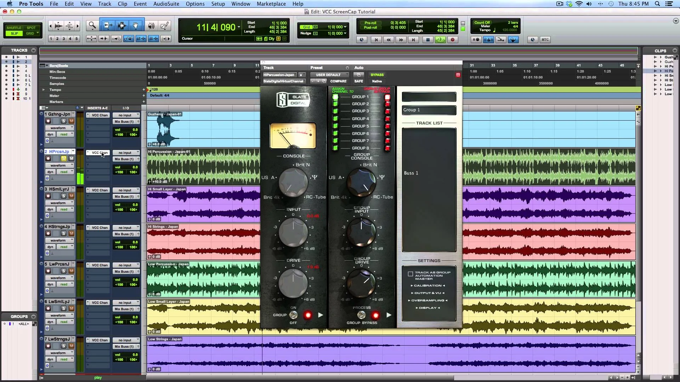
Task: Solo the HPrcsnJp track
Action: click(x=64, y=159)
